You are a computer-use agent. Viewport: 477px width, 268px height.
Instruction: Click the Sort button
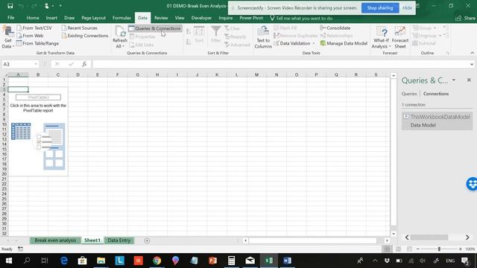(199, 35)
